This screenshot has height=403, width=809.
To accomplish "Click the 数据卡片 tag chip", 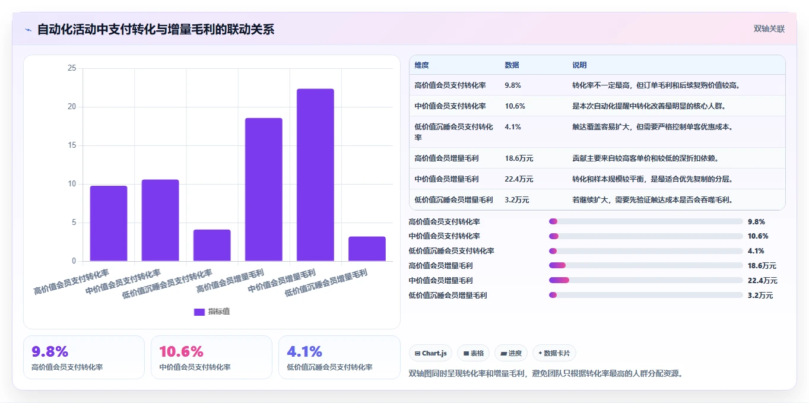I will (x=554, y=353).
